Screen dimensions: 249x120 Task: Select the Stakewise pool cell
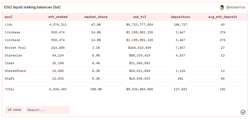[14, 56]
